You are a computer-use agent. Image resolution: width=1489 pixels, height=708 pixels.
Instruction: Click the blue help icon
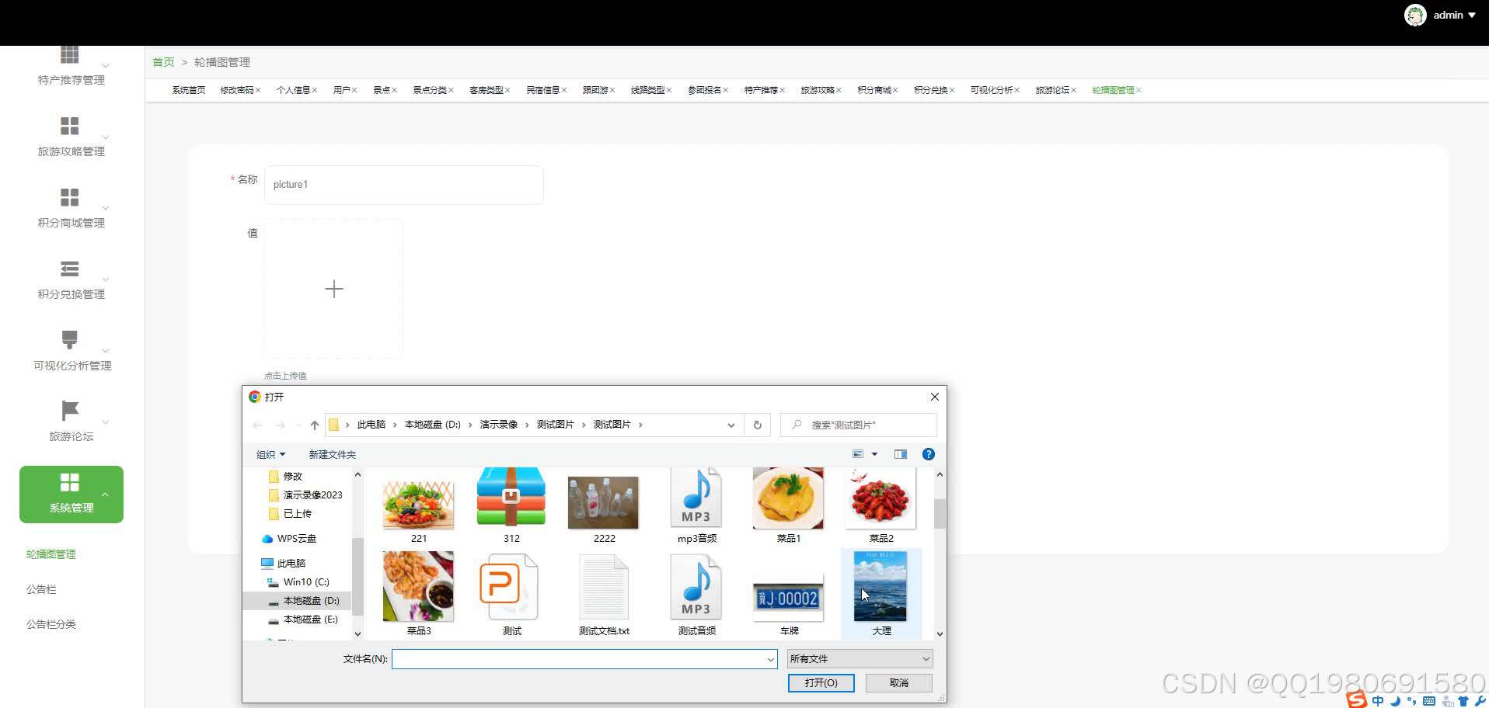click(x=929, y=454)
